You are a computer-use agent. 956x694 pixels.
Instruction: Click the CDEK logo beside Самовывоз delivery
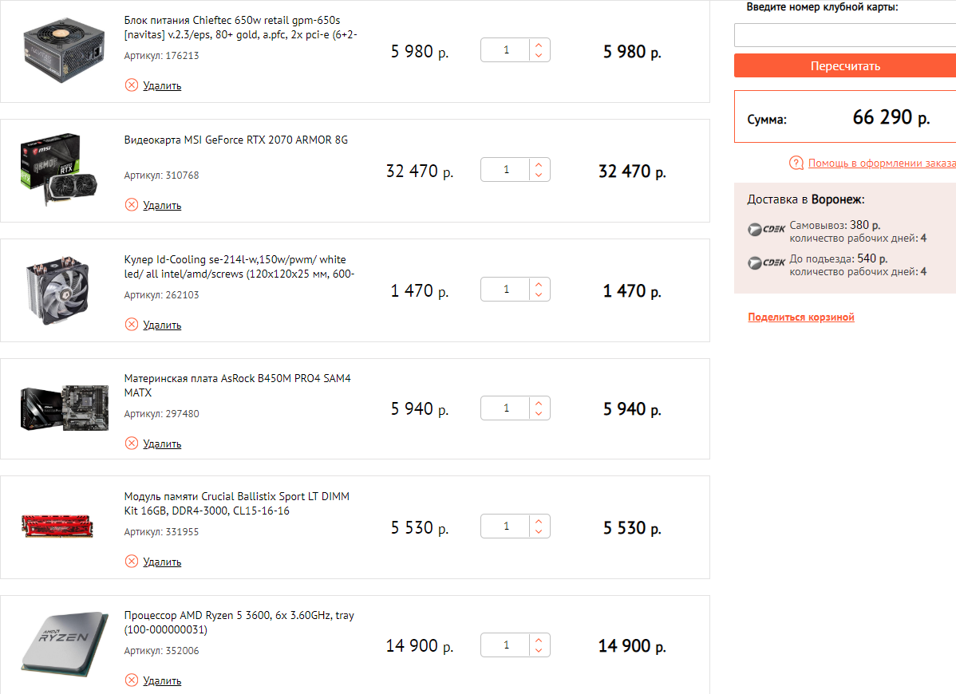point(766,230)
